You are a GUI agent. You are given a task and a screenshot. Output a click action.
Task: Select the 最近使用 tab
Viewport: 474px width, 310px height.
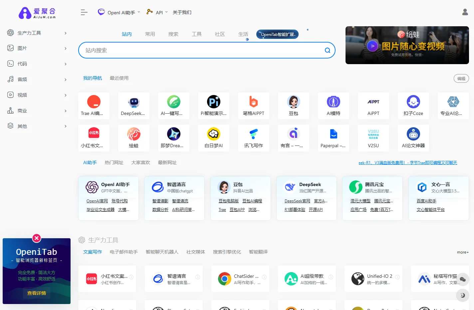[119, 78]
